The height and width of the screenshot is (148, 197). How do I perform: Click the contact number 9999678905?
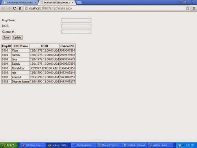click(x=67, y=55)
